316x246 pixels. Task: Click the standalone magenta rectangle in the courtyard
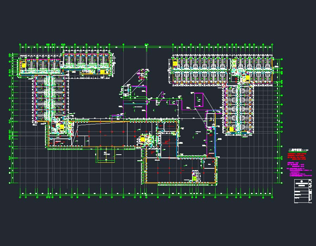(x=199, y=100)
